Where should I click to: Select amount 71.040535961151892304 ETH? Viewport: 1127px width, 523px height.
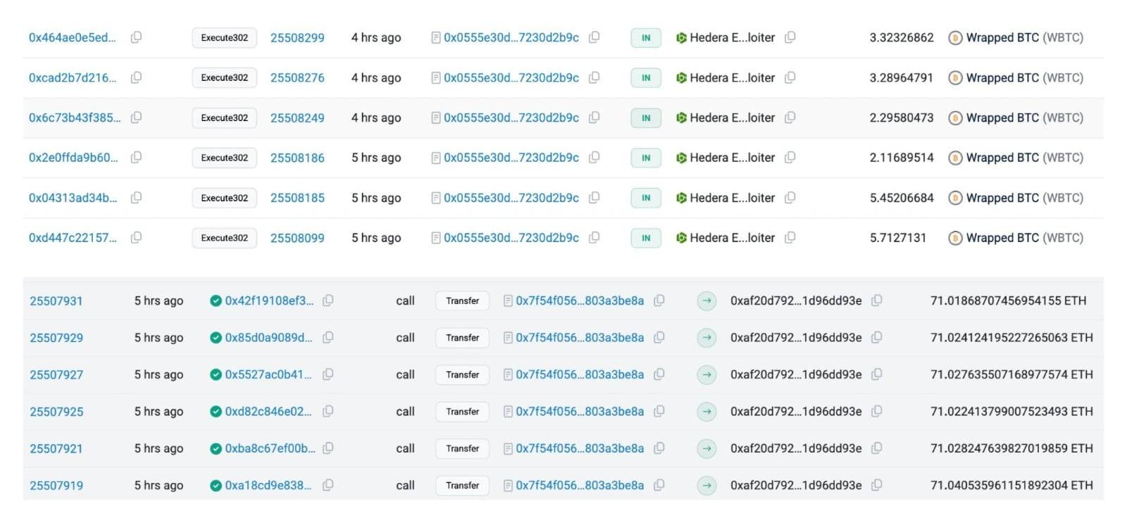(x=1011, y=485)
